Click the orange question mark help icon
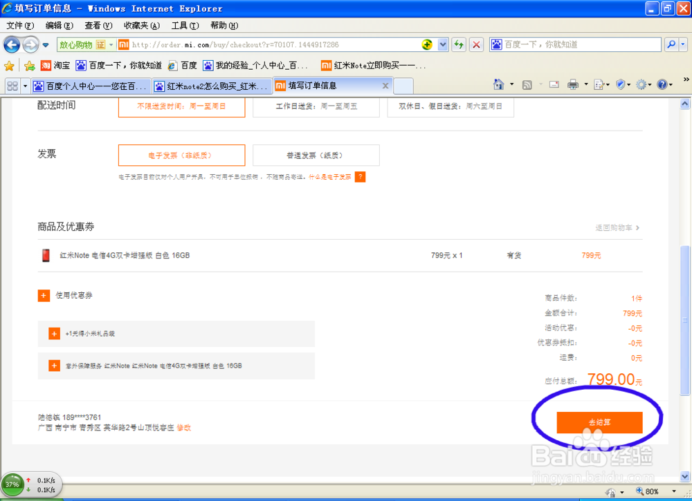Image resolution: width=692 pixels, height=501 pixels. [x=360, y=177]
